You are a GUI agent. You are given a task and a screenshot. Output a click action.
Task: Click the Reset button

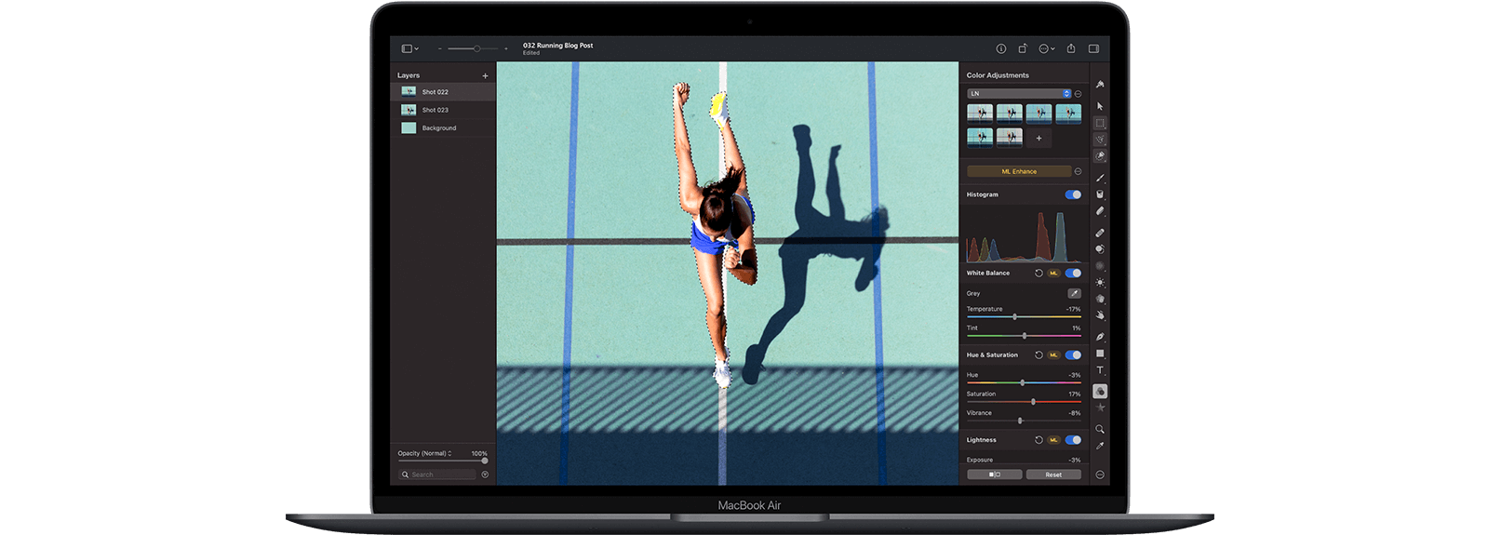click(x=1053, y=475)
